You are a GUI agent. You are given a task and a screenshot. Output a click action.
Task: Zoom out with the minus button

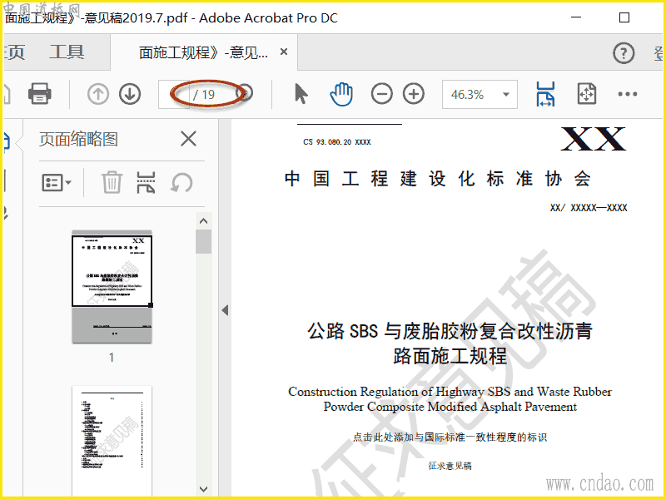click(x=381, y=94)
